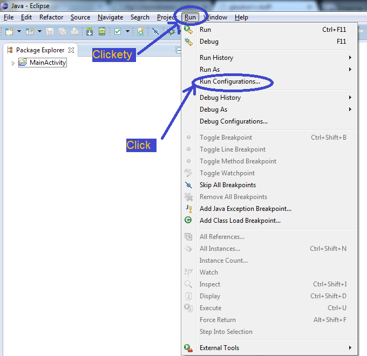
Task: Click the Run menu in menu bar
Action: pos(190,17)
